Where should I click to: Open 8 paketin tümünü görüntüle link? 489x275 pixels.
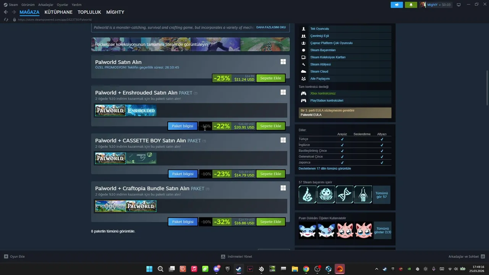(x=113, y=231)
